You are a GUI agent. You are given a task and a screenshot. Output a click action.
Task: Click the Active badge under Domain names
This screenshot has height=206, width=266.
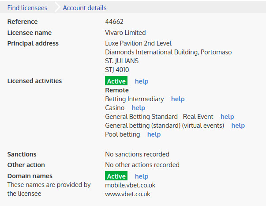116,176
